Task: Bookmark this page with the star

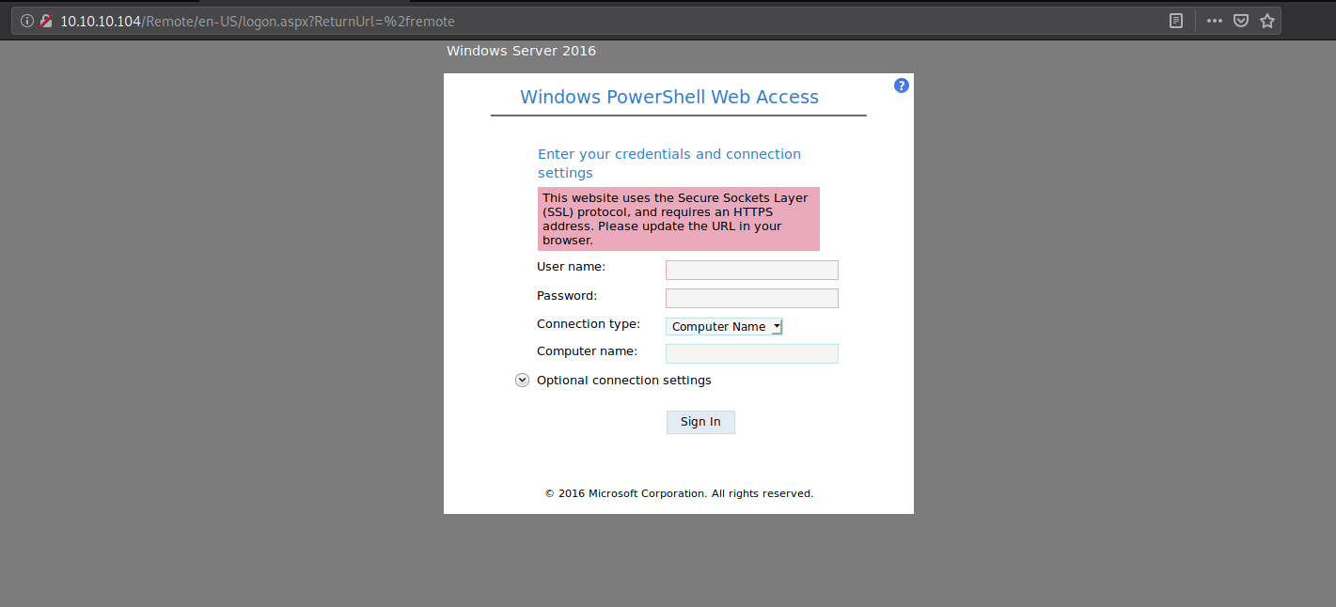Action: 1267,21
